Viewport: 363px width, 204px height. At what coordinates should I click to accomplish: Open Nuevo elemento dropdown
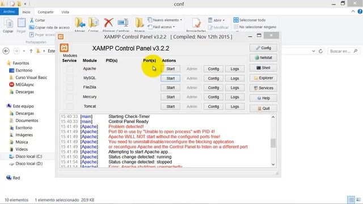coord(165,20)
